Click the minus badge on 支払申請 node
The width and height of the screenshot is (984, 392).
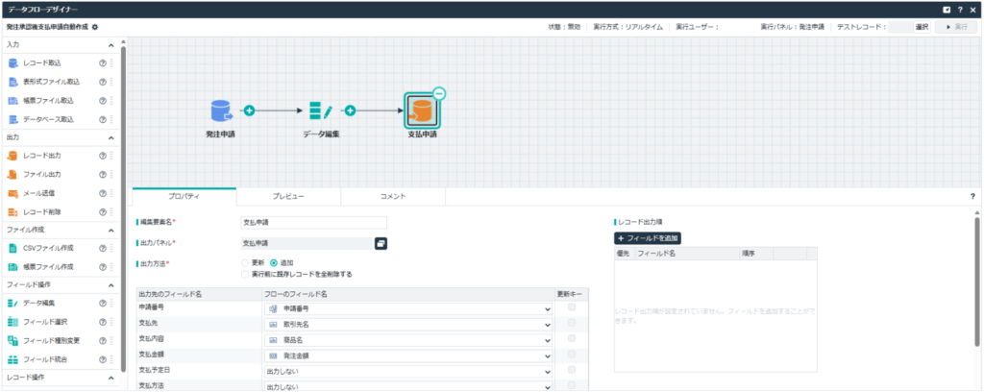coord(438,93)
